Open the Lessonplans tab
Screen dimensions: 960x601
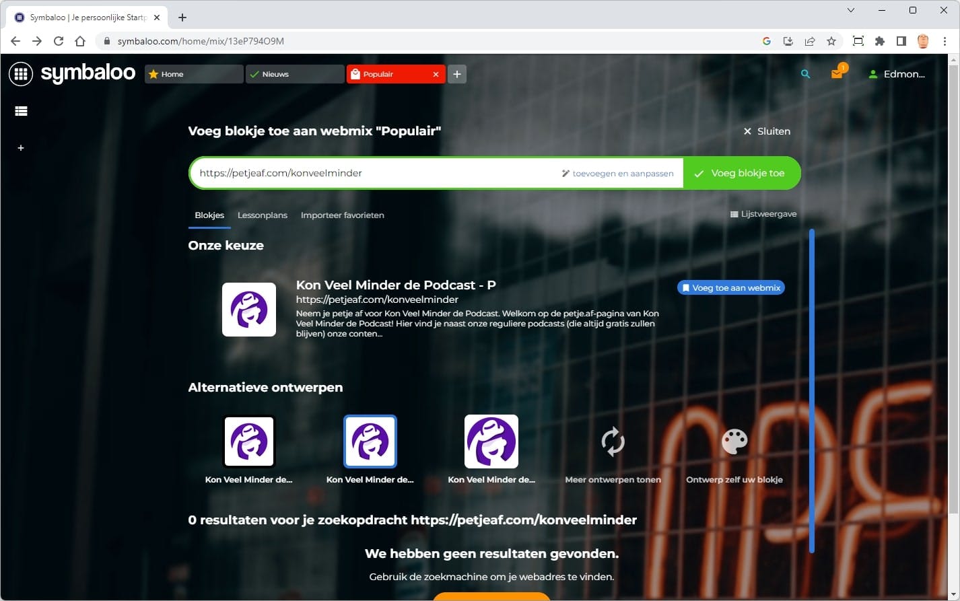pos(262,215)
